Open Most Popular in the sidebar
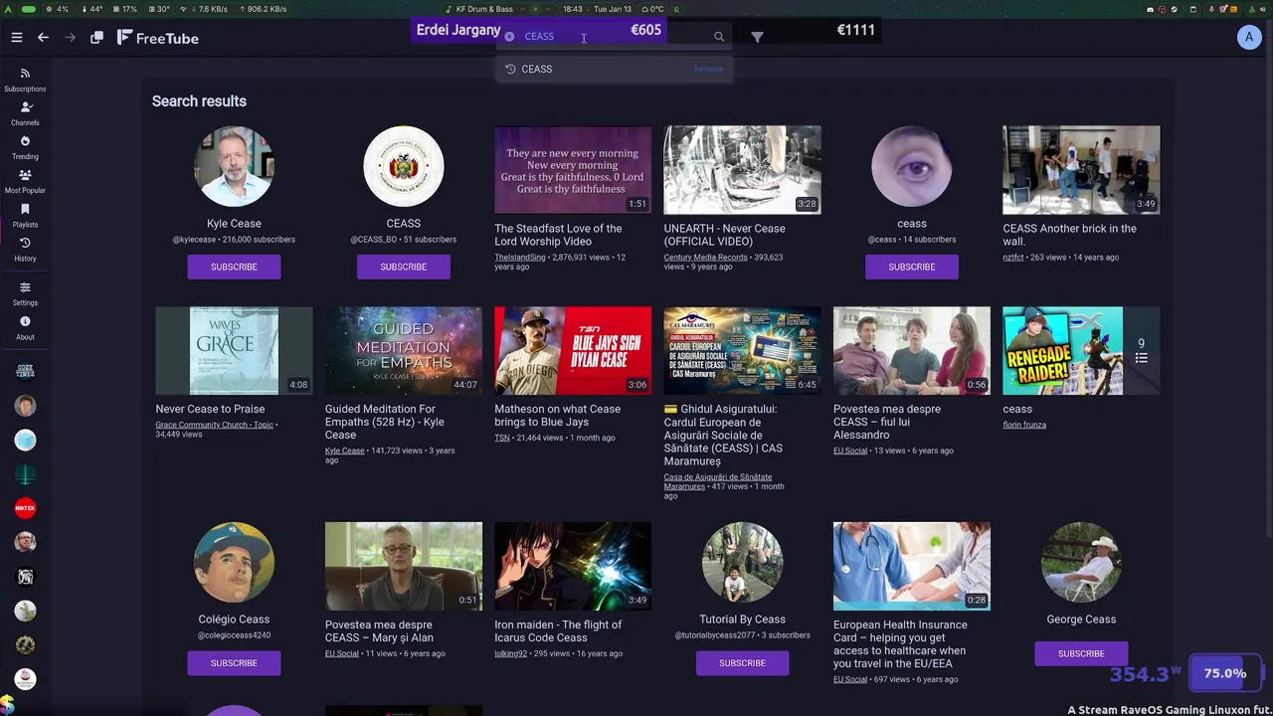The height and width of the screenshot is (716, 1273). click(25, 181)
